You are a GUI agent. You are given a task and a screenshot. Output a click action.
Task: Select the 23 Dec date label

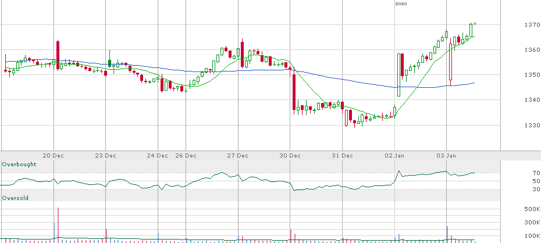(106, 155)
